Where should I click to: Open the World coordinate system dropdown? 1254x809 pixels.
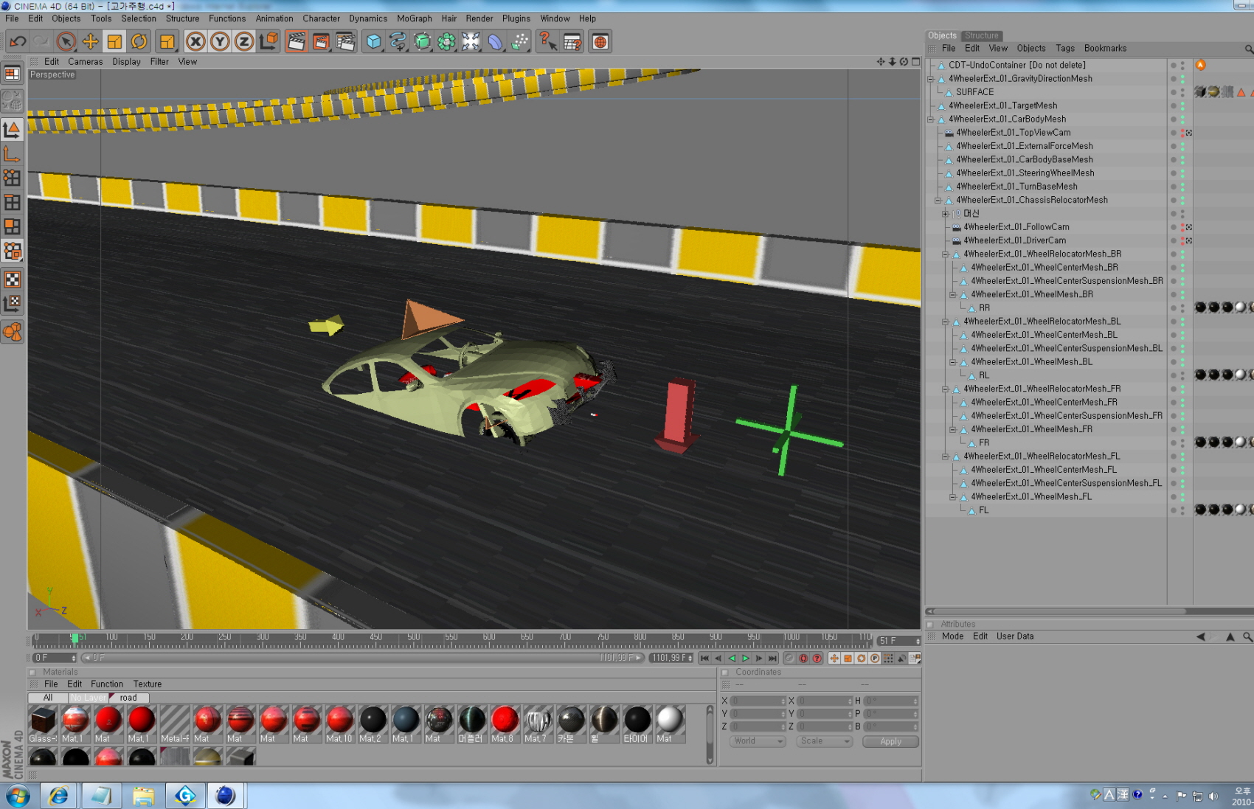758,741
